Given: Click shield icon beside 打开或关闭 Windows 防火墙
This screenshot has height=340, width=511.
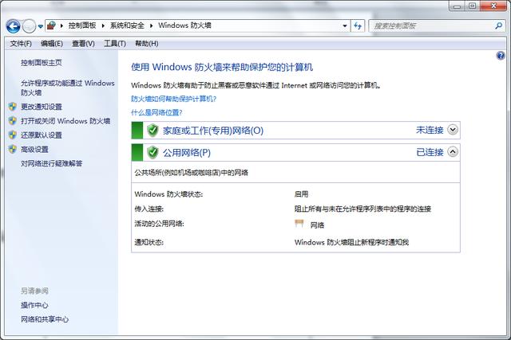Looking at the screenshot, I should [x=13, y=121].
